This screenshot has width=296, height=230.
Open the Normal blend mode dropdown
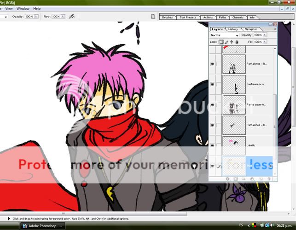click(224, 35)
